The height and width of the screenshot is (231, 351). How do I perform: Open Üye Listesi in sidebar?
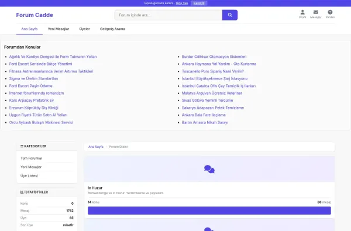(29, 175)
